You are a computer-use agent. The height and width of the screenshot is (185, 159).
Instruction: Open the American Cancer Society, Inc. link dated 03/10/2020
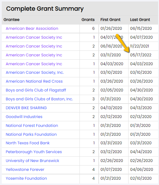35,73
